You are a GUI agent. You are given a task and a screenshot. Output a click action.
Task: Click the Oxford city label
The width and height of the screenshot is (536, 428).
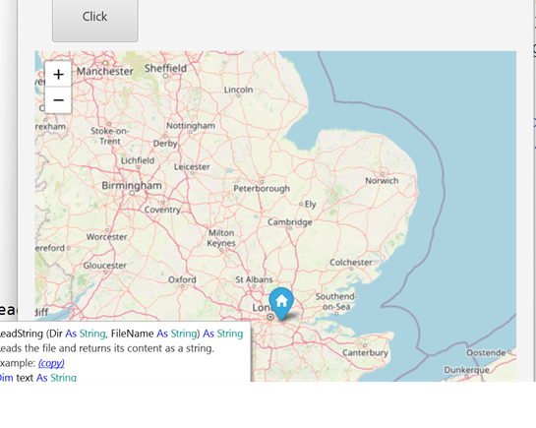click(x=182, y=279)
